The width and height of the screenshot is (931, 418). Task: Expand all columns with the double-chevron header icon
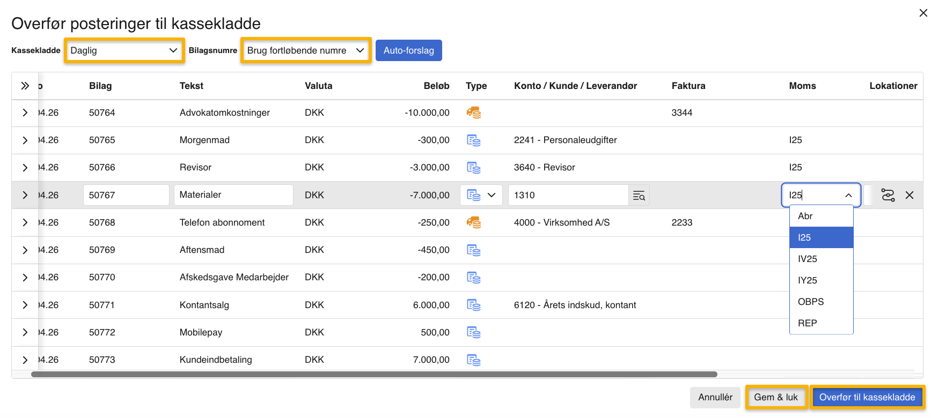25,86
